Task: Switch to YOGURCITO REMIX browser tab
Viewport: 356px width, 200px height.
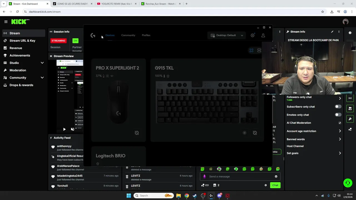Action: pos(116,4)
